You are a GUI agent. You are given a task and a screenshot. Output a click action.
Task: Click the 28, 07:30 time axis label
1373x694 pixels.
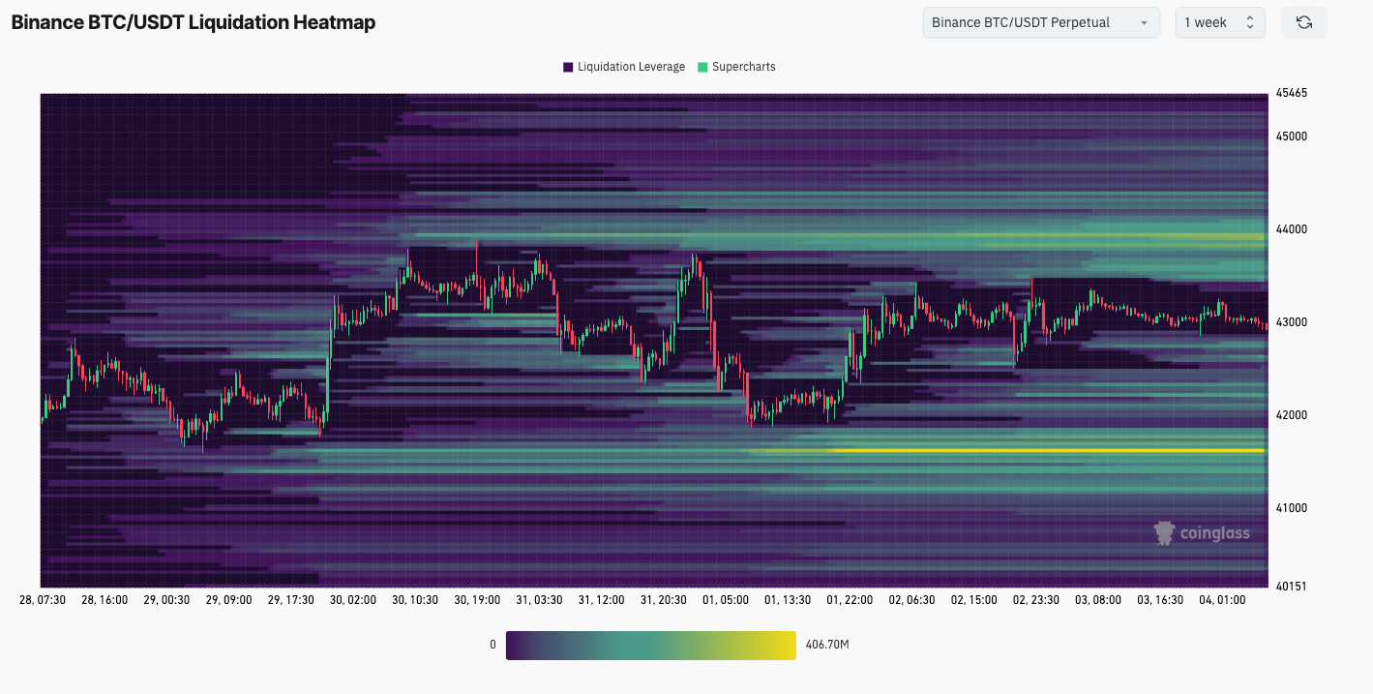tap(43, 600)
